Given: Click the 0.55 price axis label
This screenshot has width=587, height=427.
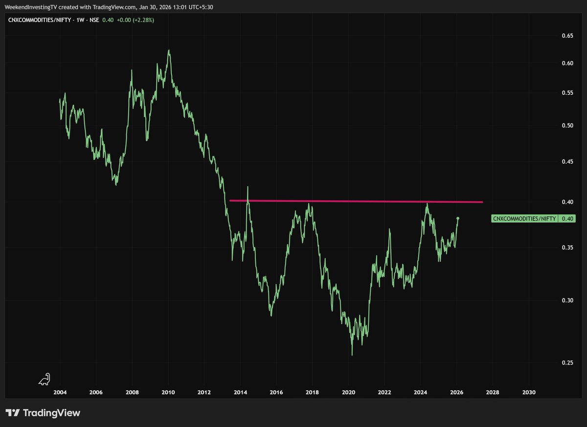Looking at the screenshot, I should (x=567, y=93).
